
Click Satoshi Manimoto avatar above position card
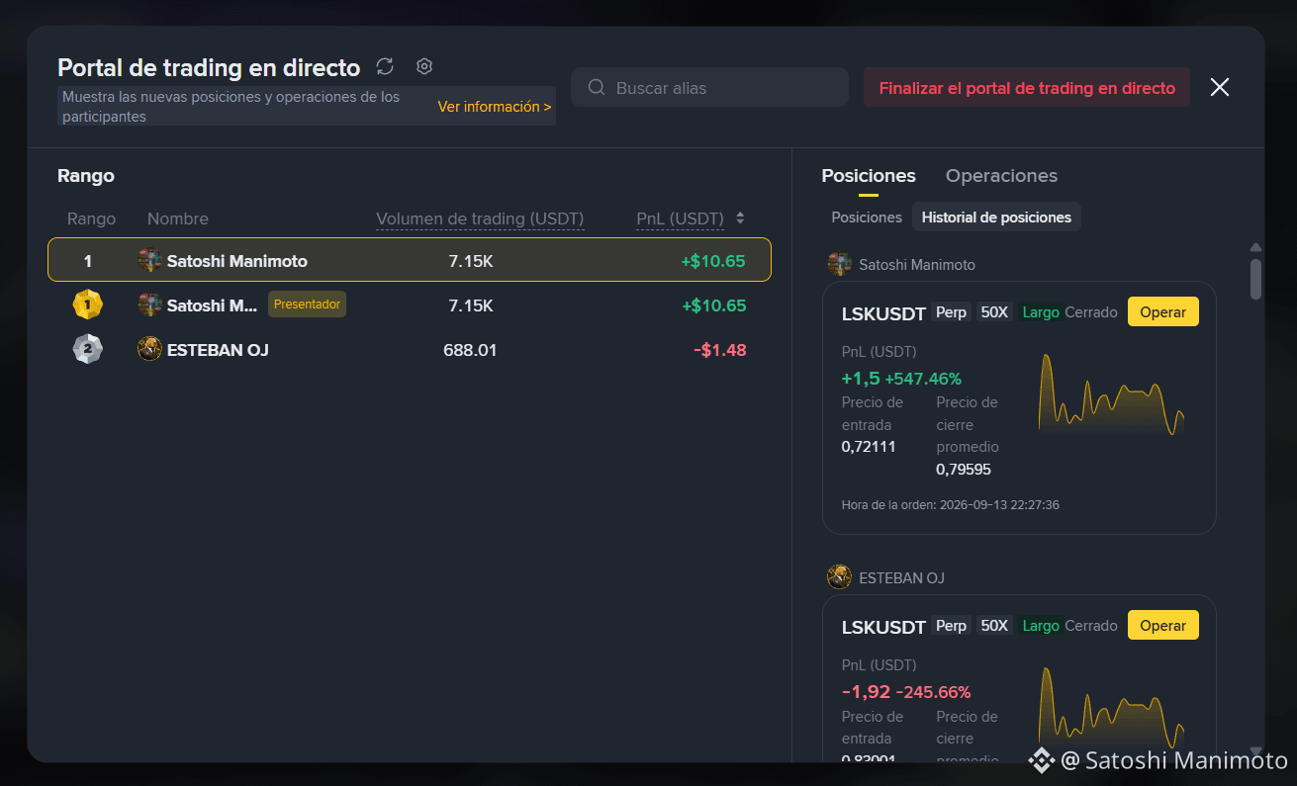coord(840,264)
